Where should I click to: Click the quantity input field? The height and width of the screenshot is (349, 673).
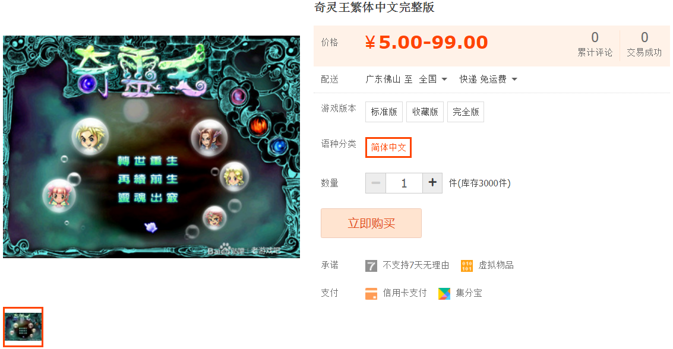pyautogui.click(x=405, y=183)
